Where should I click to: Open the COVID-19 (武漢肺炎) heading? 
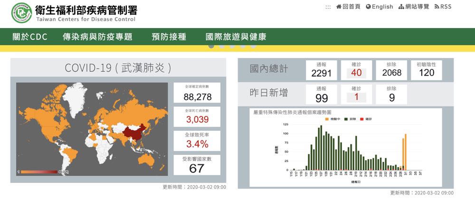(x=117, y=67)
